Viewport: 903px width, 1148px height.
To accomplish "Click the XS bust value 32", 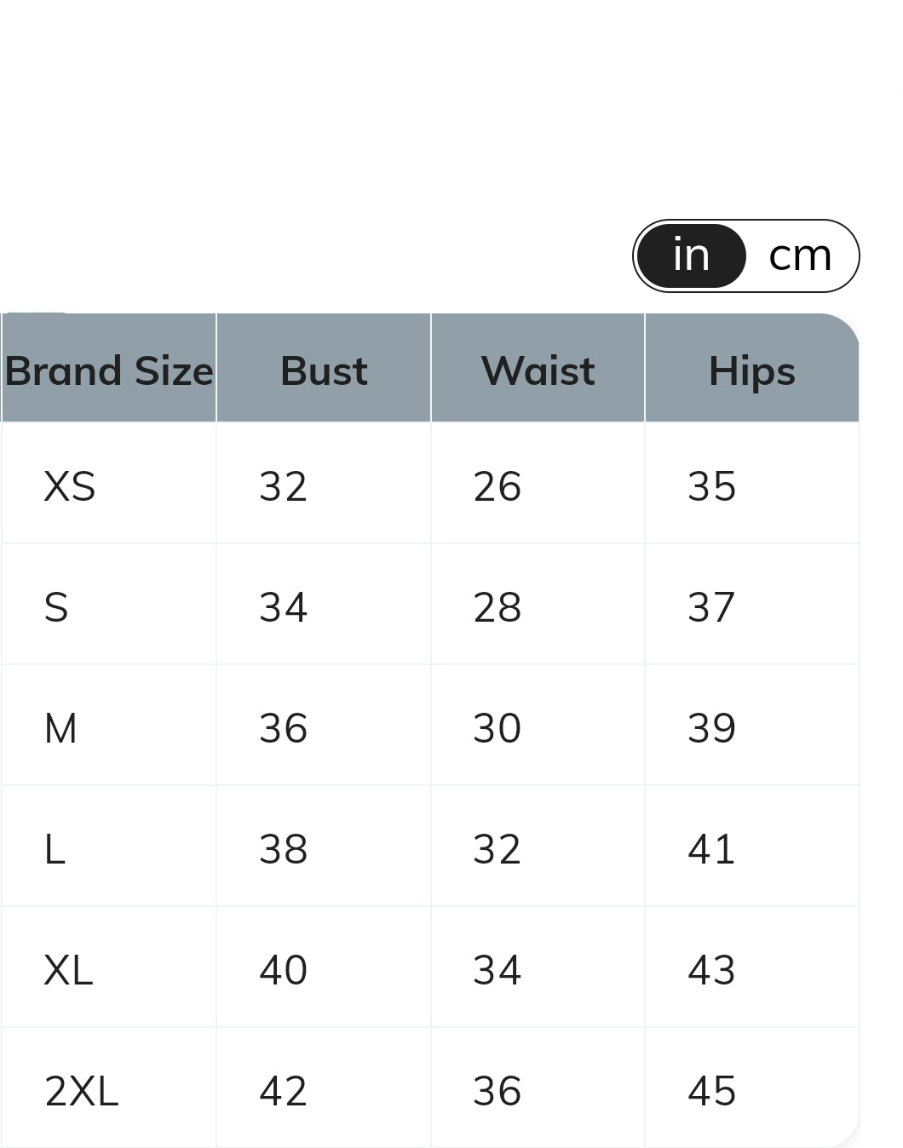I will point(283,486).
